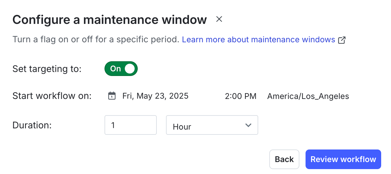The width and height of the screenshot is (391, 174).
Task: Toggle the targeting switch off
Action: coord(121,69)
